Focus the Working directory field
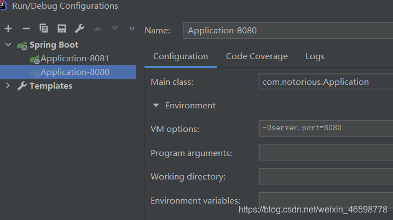 tap(326, 176)
